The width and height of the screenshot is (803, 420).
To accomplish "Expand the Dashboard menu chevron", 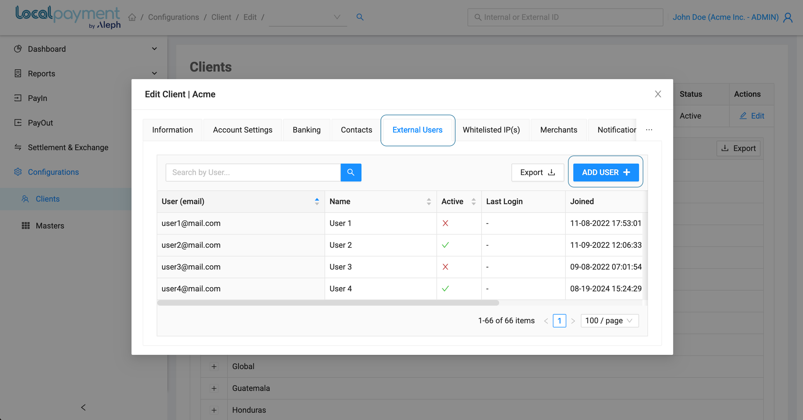I will point(154,49).
